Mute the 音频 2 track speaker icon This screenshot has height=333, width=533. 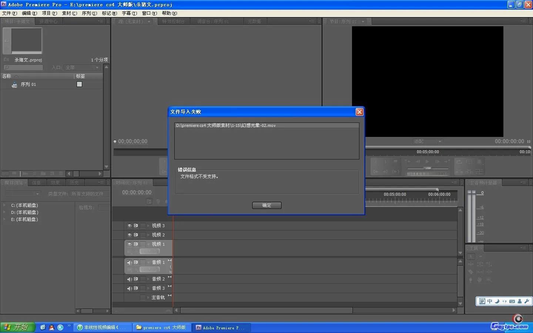pos(130,279)
